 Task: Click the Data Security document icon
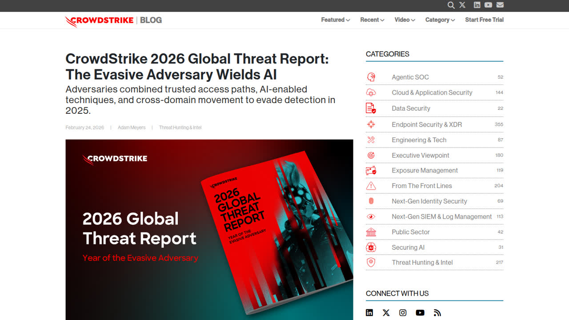point(371,108)
